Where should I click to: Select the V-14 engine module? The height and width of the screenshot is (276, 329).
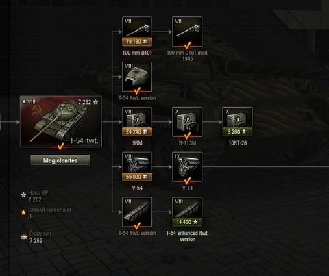(187, 167)
